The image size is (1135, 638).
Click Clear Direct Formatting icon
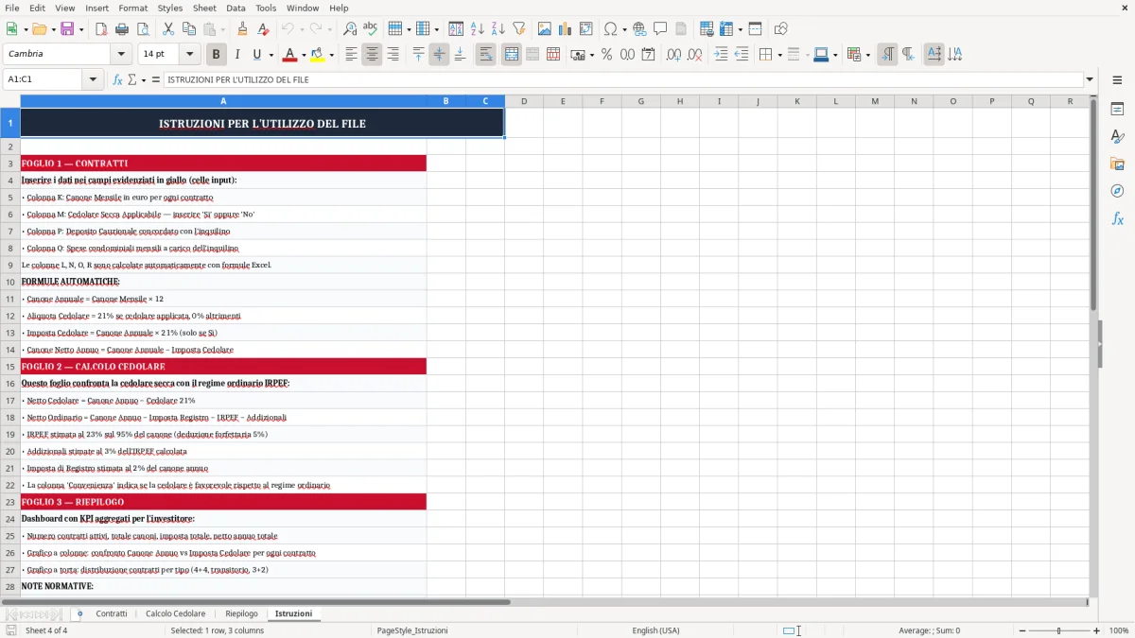tap(263, 29)
